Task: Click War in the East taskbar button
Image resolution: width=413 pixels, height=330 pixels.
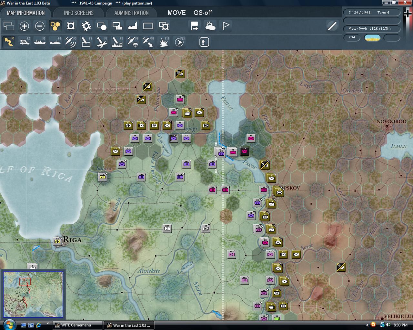Action: tap(129, 325)
